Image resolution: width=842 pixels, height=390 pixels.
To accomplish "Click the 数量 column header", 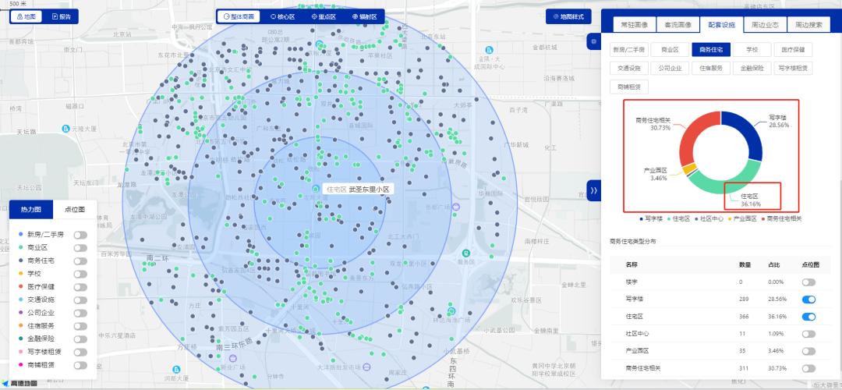I will coord(745,265).
